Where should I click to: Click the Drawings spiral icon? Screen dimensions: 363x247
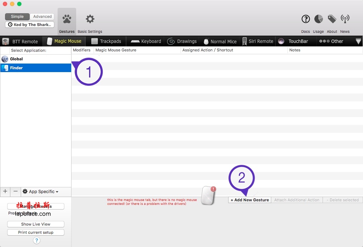point(171,41)
